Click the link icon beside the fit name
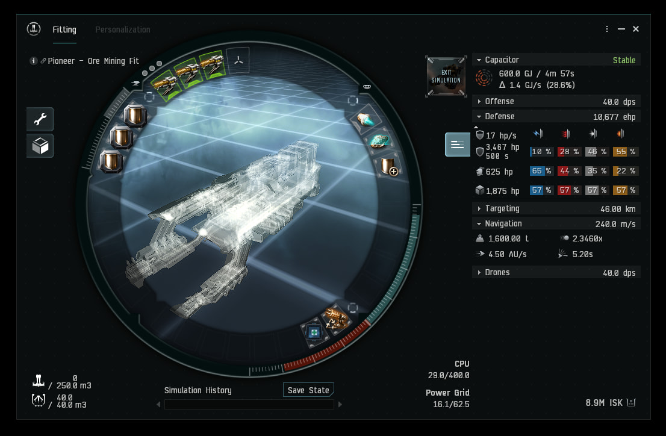Image resolution: width=666 pixels, height=436 pixels. coord(43,61)
